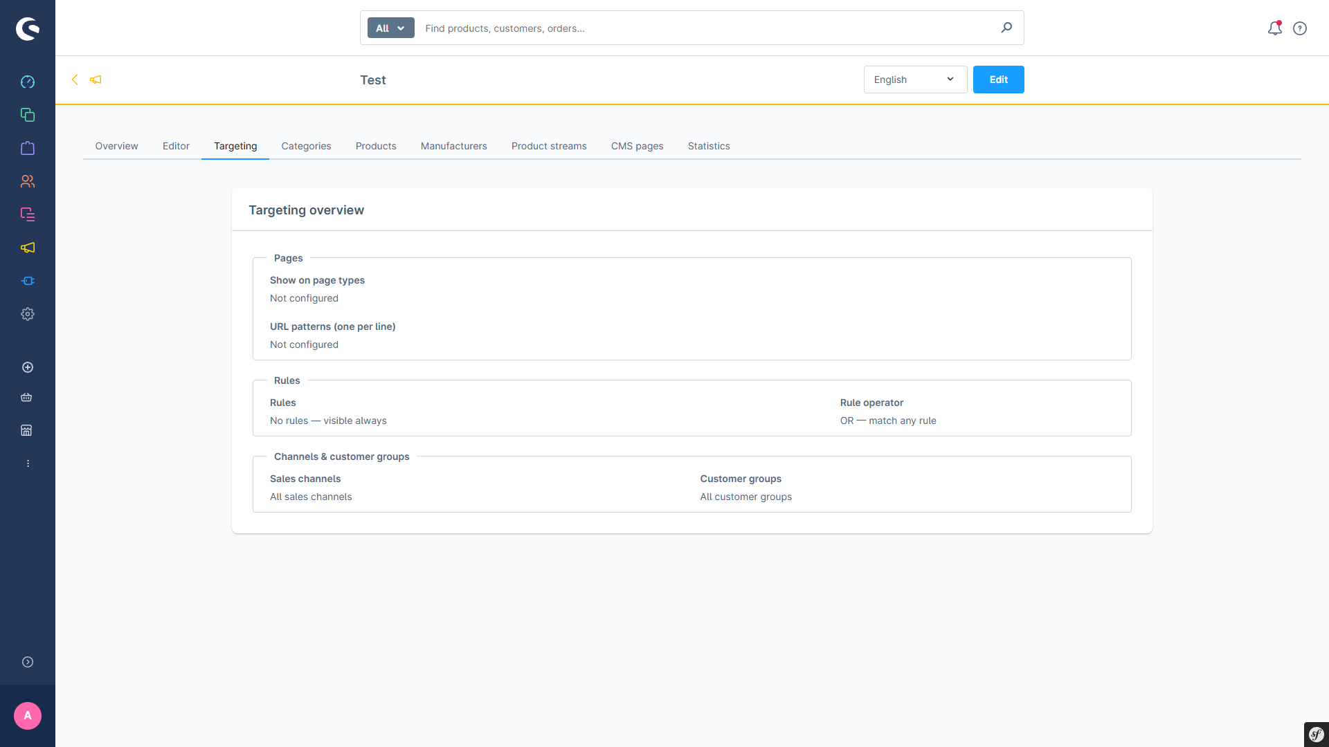This screenshot has width=1329, height=747.
Task: Switch to the Editor tab
Action: [176, 146]
